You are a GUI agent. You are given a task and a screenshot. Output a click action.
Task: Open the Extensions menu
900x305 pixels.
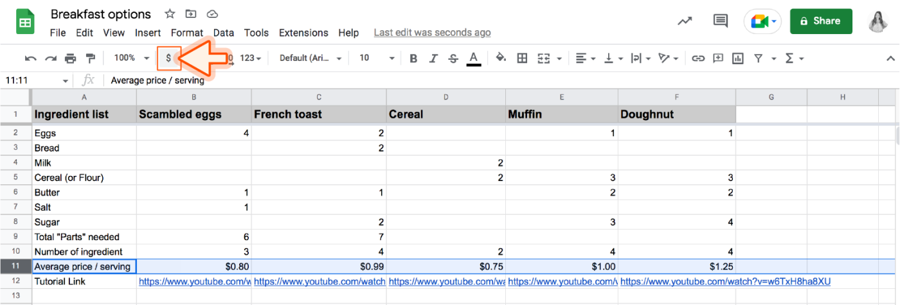point(303,33)
